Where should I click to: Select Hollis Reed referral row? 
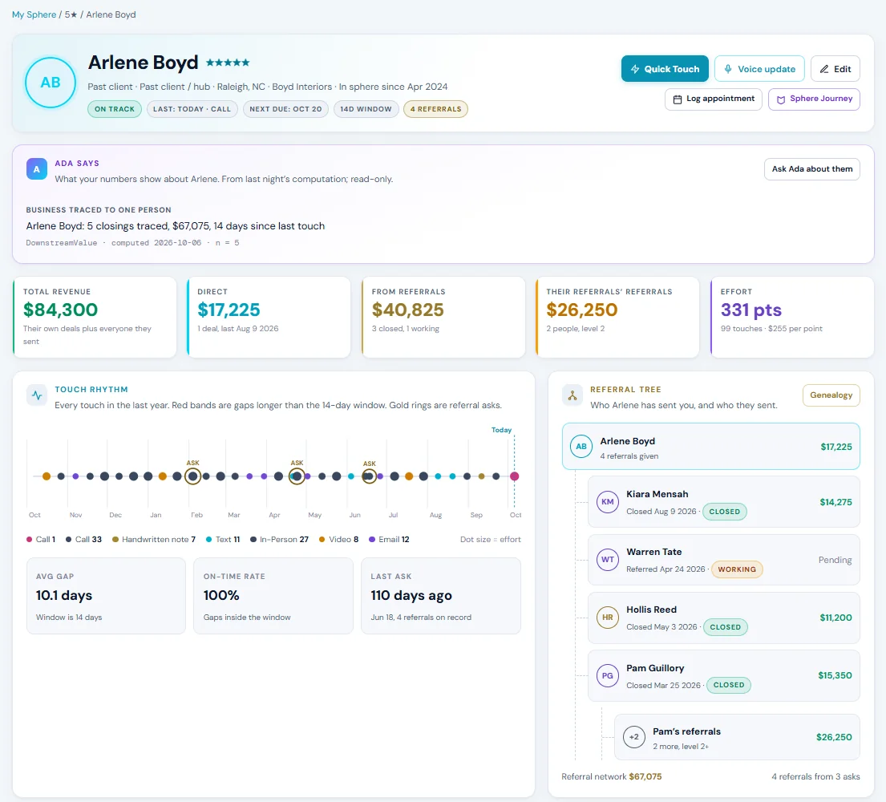coord(724,618)
